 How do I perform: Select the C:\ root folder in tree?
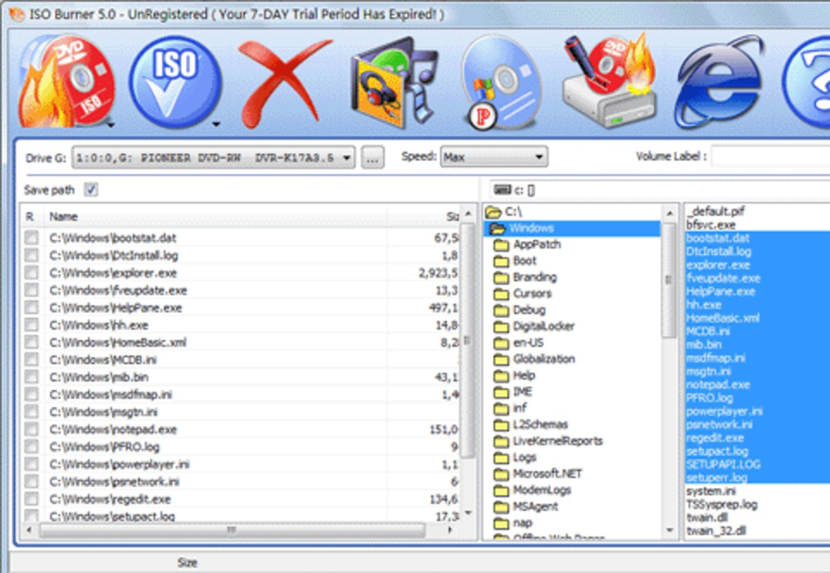pyautogui.click(x=504, y=212)
